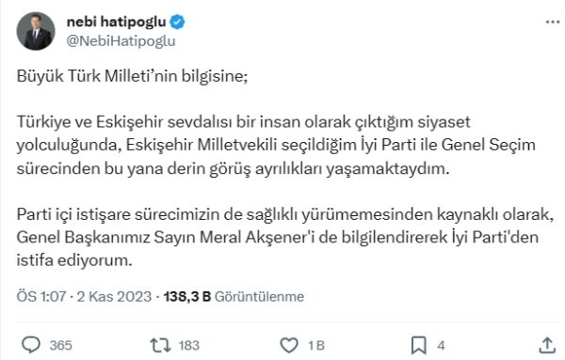The height and width of the screenshot is (360, 565).
Task: Open the share upload icon
Action: click(546, 345)
